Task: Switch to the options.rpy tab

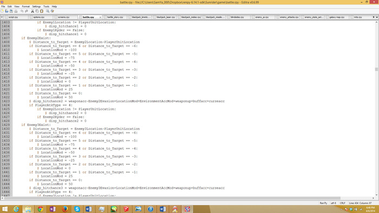Action: point(41,17)
